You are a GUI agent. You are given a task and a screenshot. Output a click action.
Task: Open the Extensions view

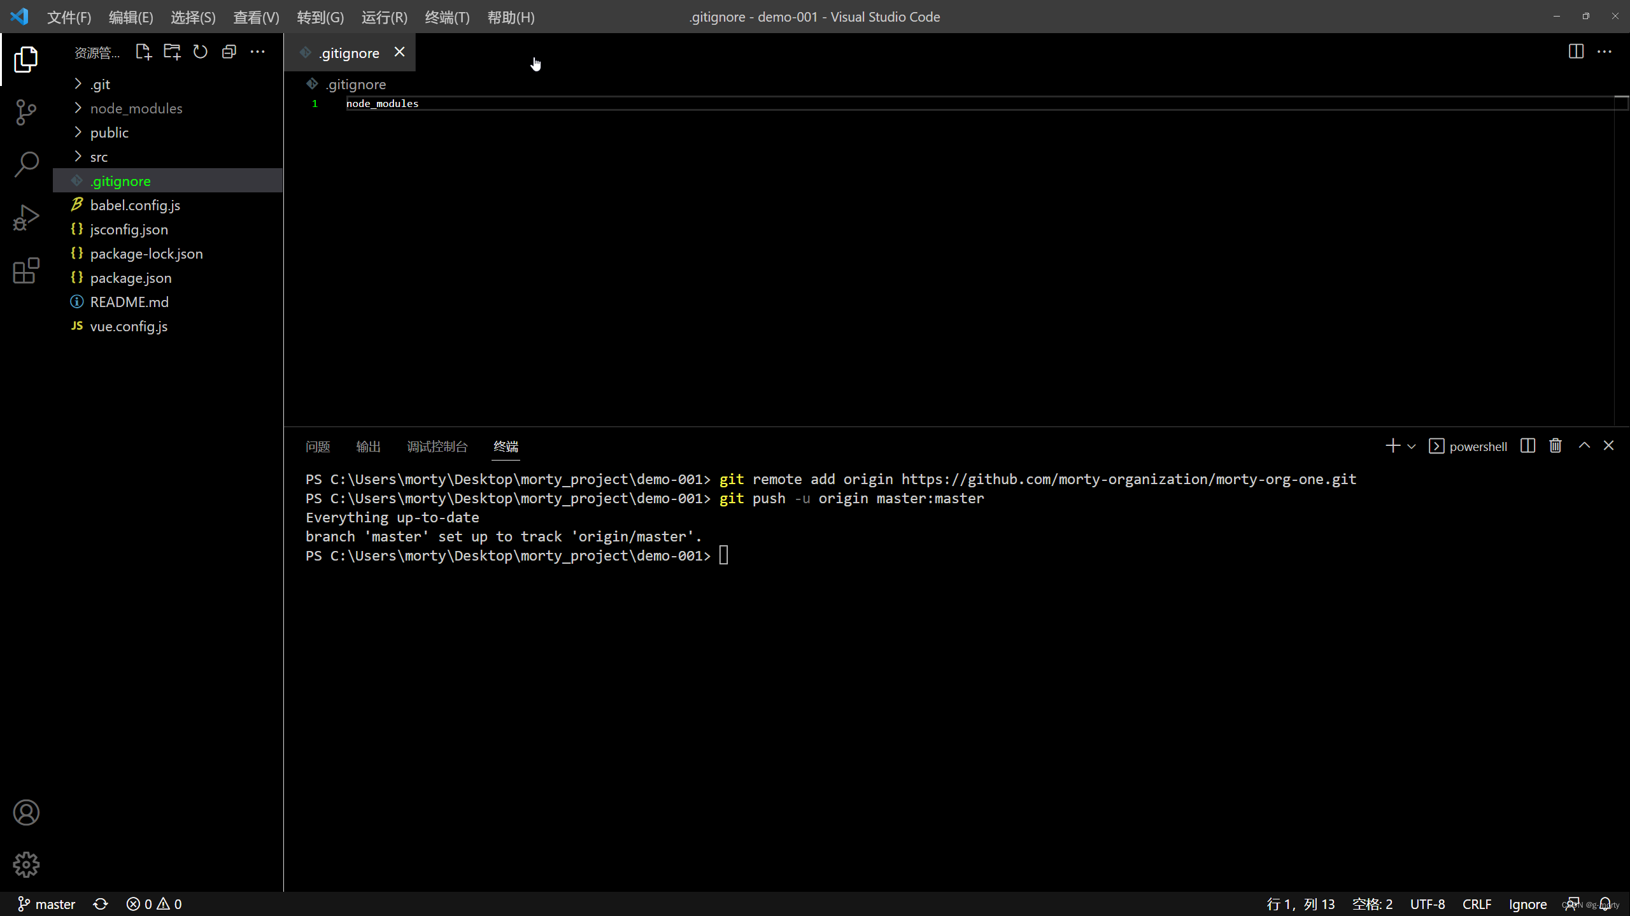(x=26, y=271)
